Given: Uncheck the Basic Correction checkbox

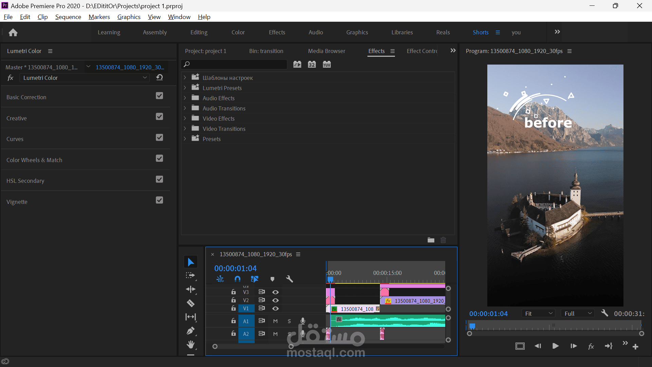Looking at the screenshot, I should pyautogui.click(x=160, y=96).
